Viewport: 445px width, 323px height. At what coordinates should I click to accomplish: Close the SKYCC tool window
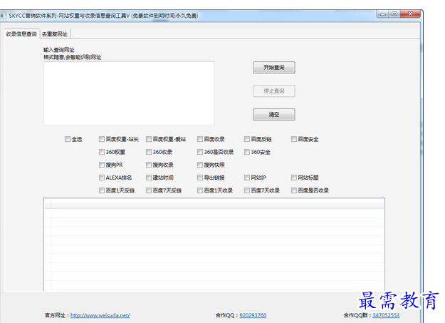pyautogui.click(x=410, y=14)
